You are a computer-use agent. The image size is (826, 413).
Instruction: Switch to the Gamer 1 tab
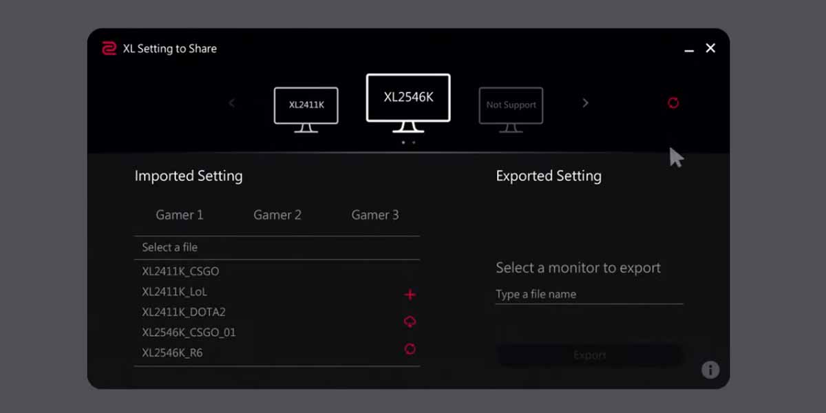click(x=180, y=215)
